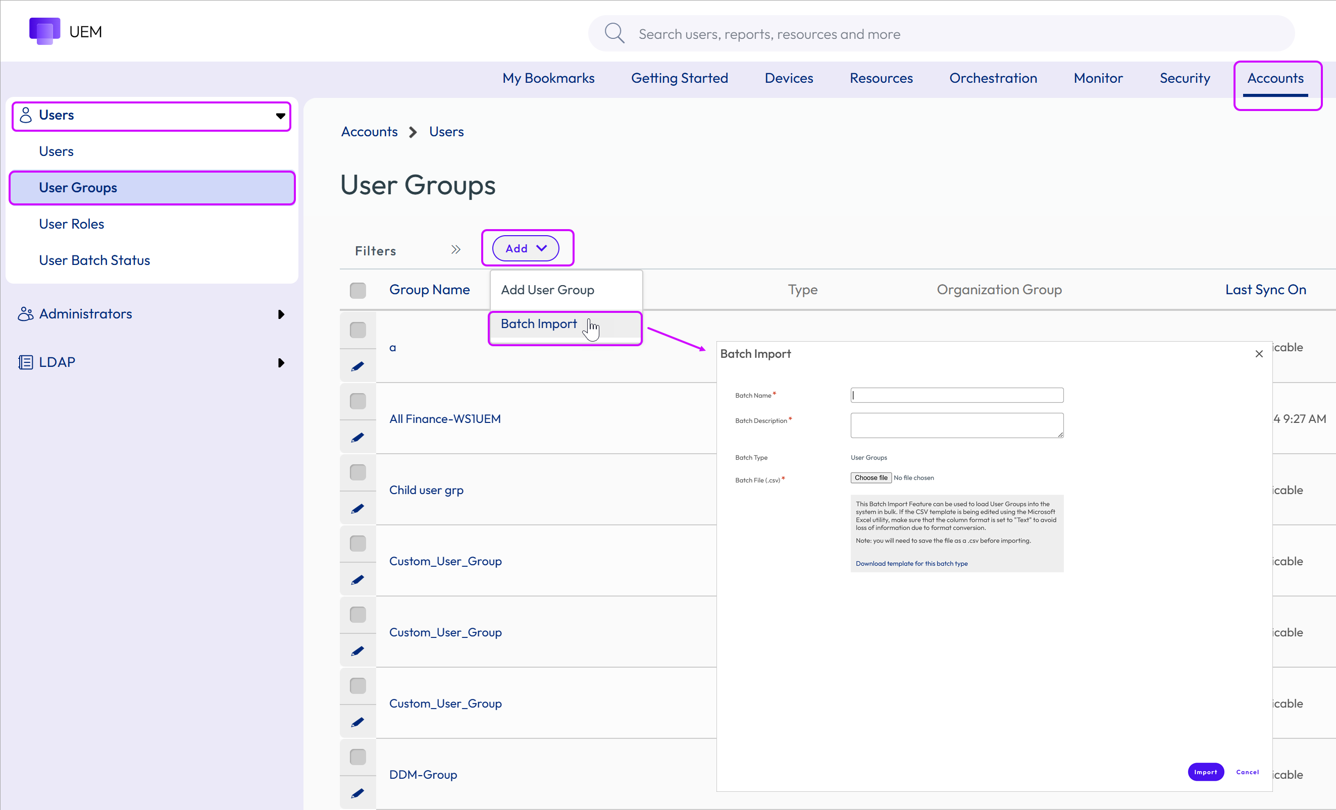Open the Security tab
The image size is (1336, 810).
[1185, 78]
